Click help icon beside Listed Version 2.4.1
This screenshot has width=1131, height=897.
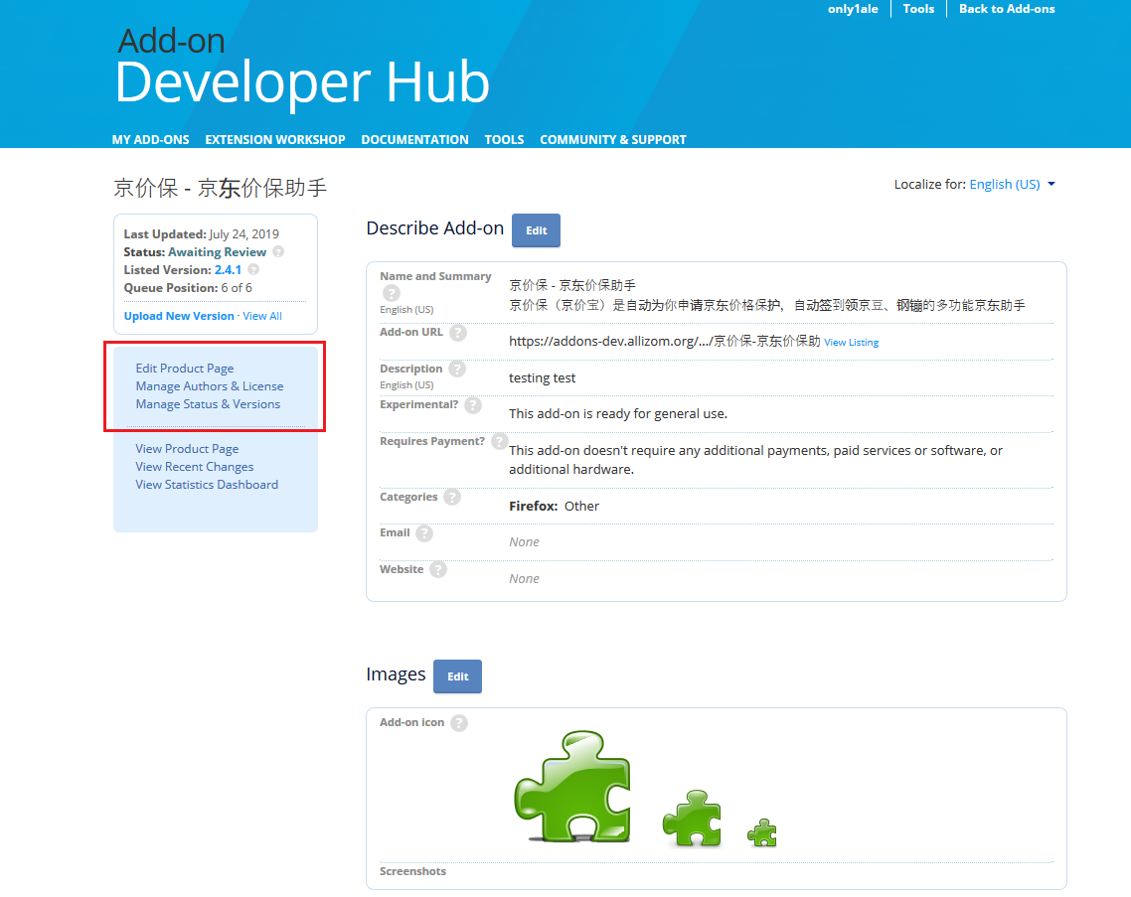[253, 269]
